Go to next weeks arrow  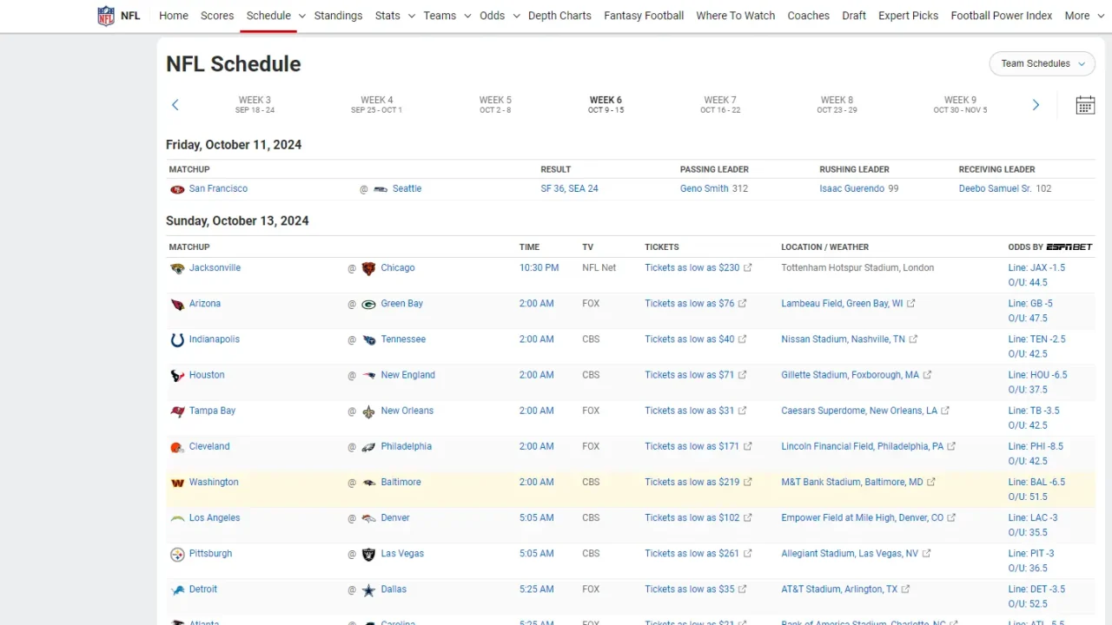(1036, 105)
